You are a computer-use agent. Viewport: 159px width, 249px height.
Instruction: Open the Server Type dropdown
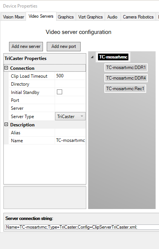click(x=70, y=116)
